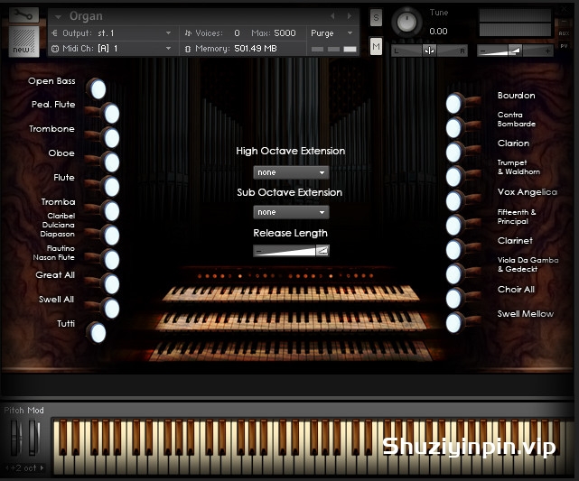Activate the Choir All stop knob
Viewport: 579px width, 481px height.
[453, 299]
